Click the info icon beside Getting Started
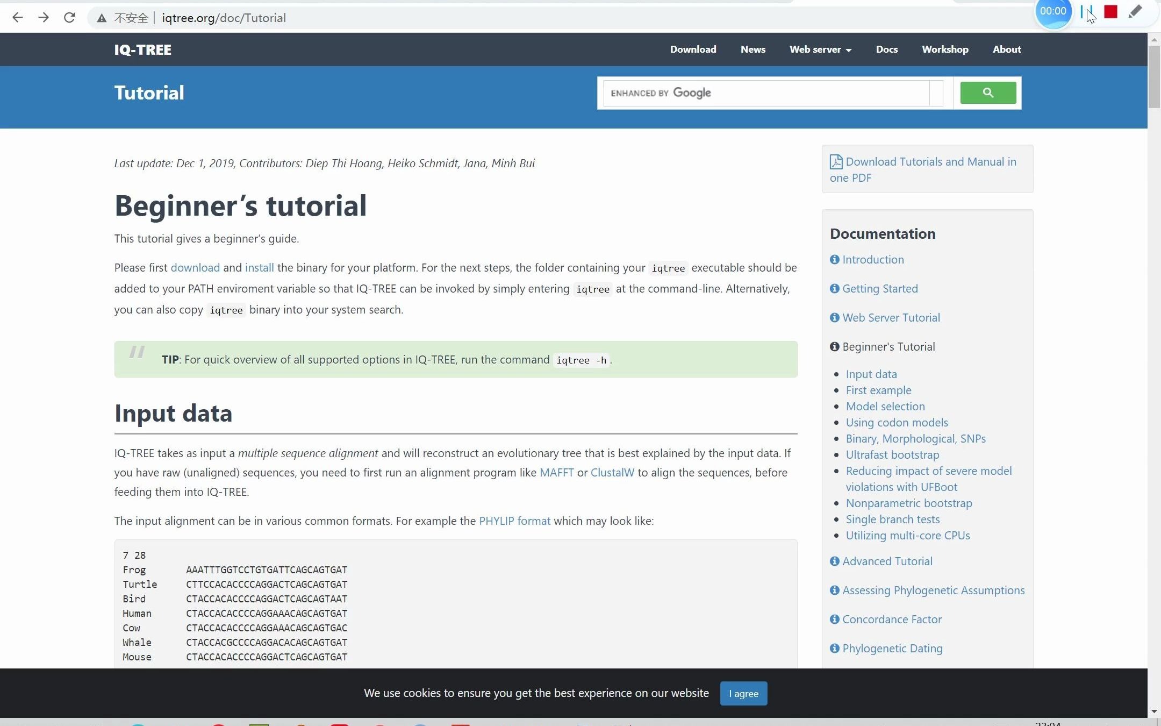 coord(834,289)
